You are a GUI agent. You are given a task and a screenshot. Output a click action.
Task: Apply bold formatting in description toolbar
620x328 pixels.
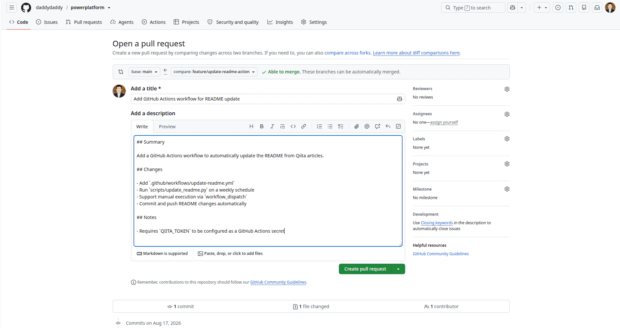tap(262, 126)
